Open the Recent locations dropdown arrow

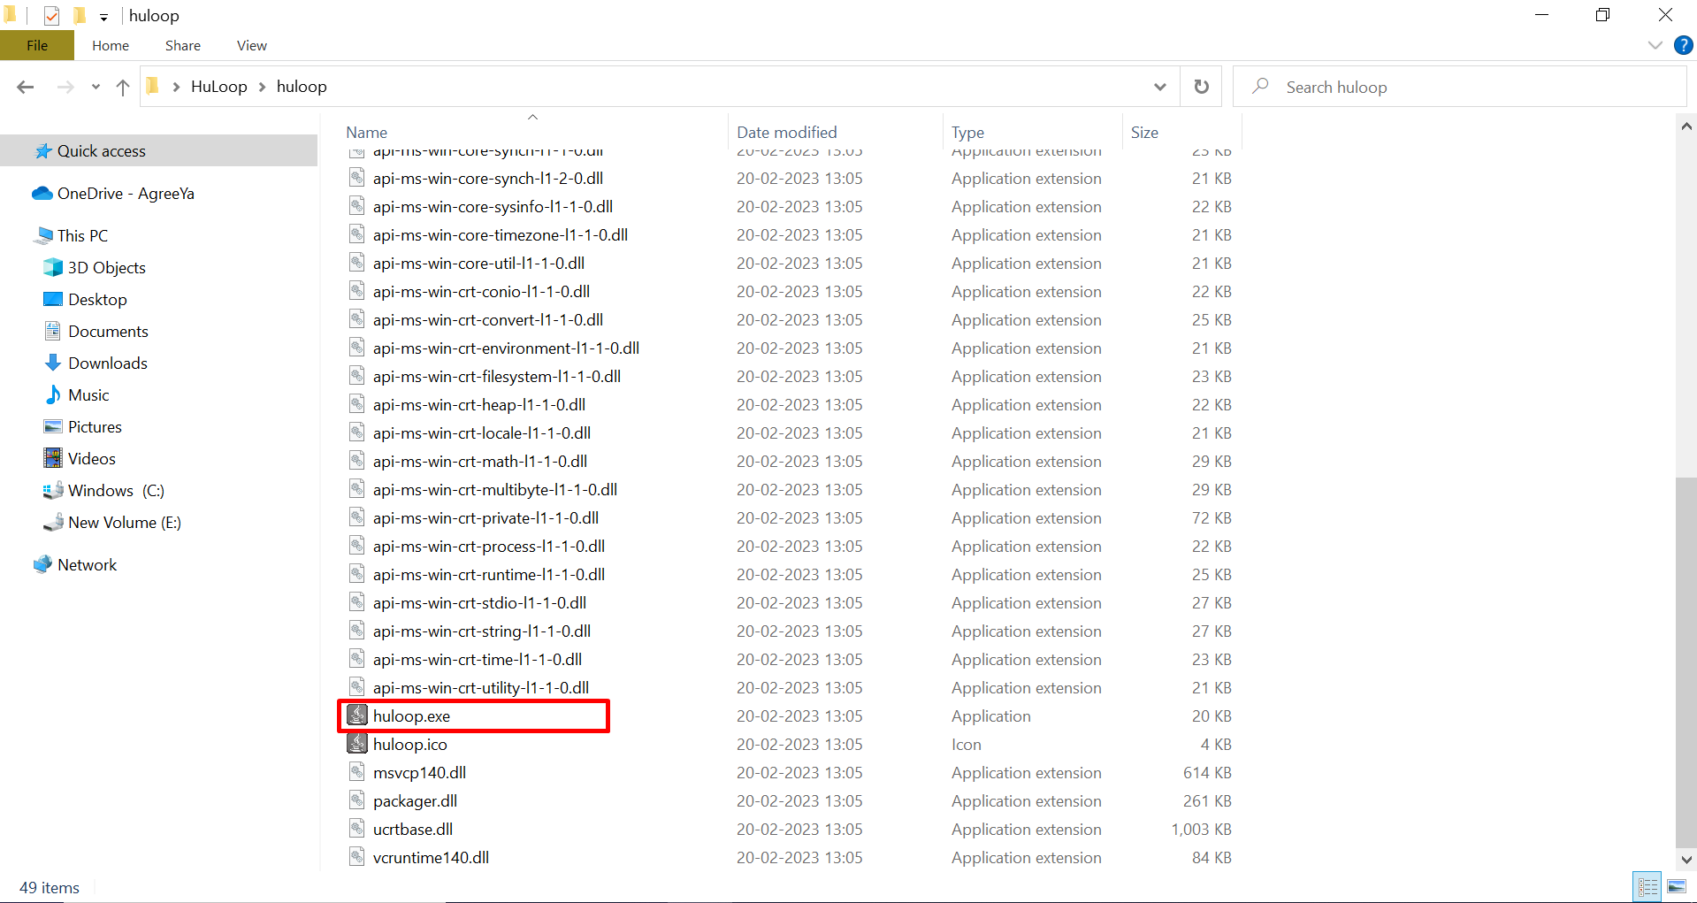96,87
